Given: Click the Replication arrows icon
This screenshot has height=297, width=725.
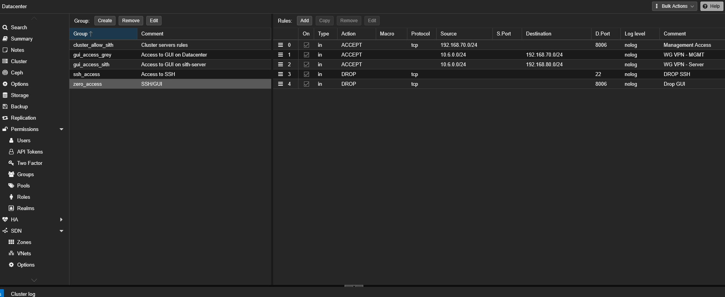Looking at the screenshot, I should pos(5,118).
